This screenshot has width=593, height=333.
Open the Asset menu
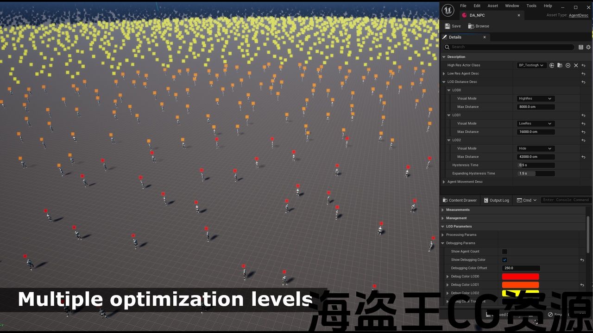coord(492,6)
